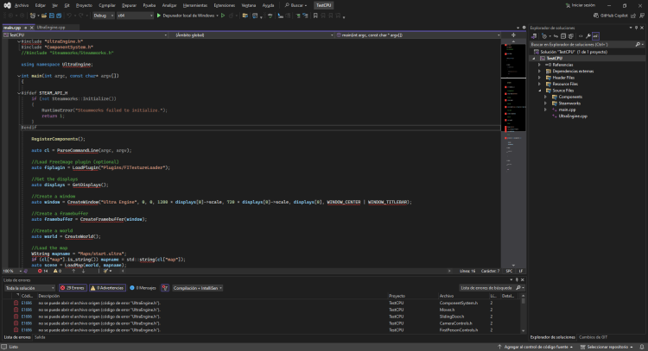Click collapse-all icon in Solution Explorer toolbar
The width and height of the screenshot is (648, 351).
[x=563, y=36]
